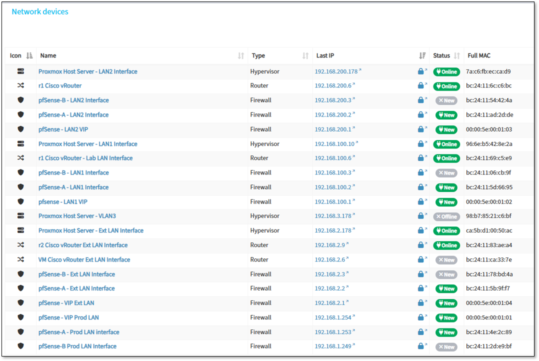Sort devices by Status column
Image resolution: width=539 pixels, height=361 pixels.
click(456, 55)
